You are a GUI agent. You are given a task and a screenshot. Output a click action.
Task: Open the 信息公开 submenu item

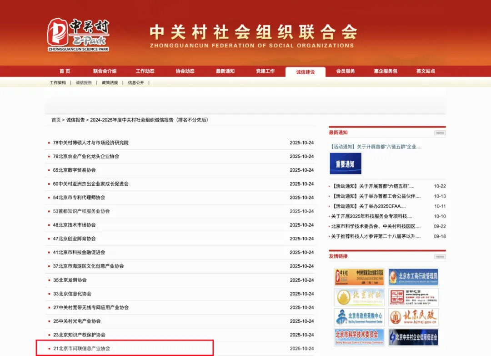[x=135, y=83]
